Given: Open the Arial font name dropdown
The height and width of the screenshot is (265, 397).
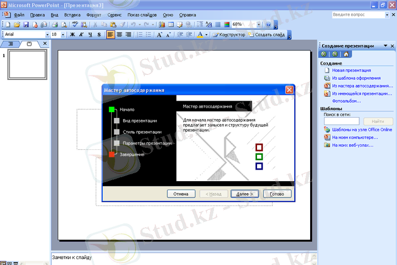Looking at the screenshot, I should point(48,35).
